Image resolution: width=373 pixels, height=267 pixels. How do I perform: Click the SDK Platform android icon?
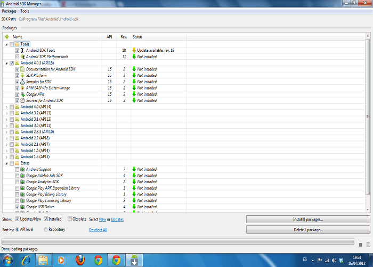(x=22, y=75)
